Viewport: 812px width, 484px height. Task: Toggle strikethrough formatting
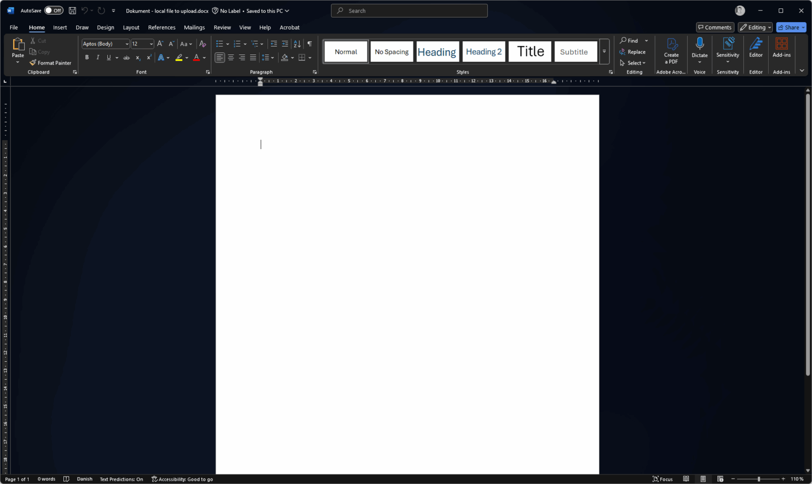126,57
